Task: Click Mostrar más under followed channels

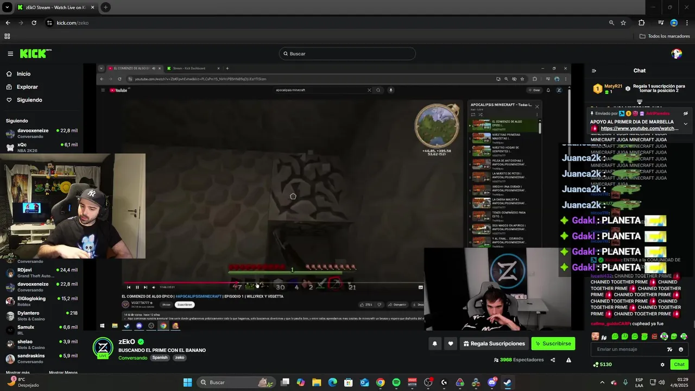Action: click(x=17, y=373)
